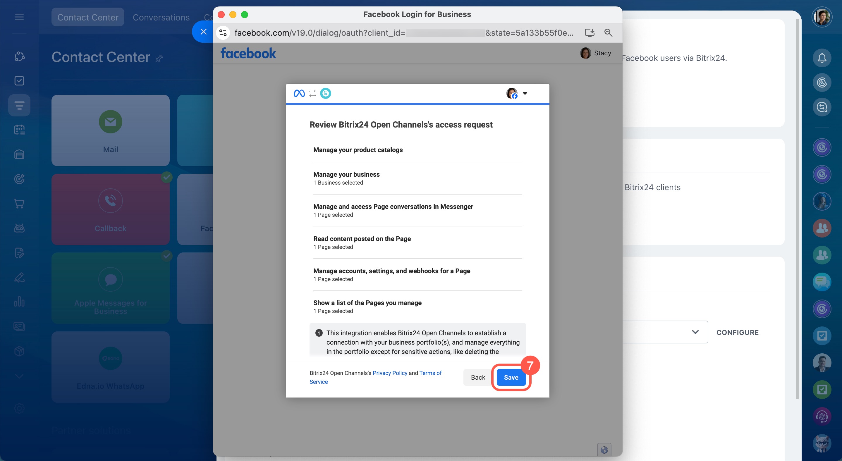Expand the dropdown next to CONFIGURE

(x=695, y=332)
